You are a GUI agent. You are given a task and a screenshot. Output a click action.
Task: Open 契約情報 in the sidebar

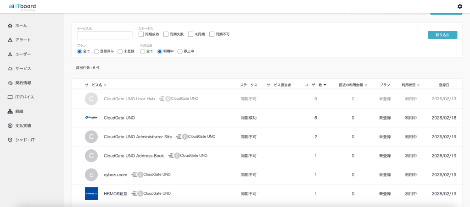pos(23,83)
